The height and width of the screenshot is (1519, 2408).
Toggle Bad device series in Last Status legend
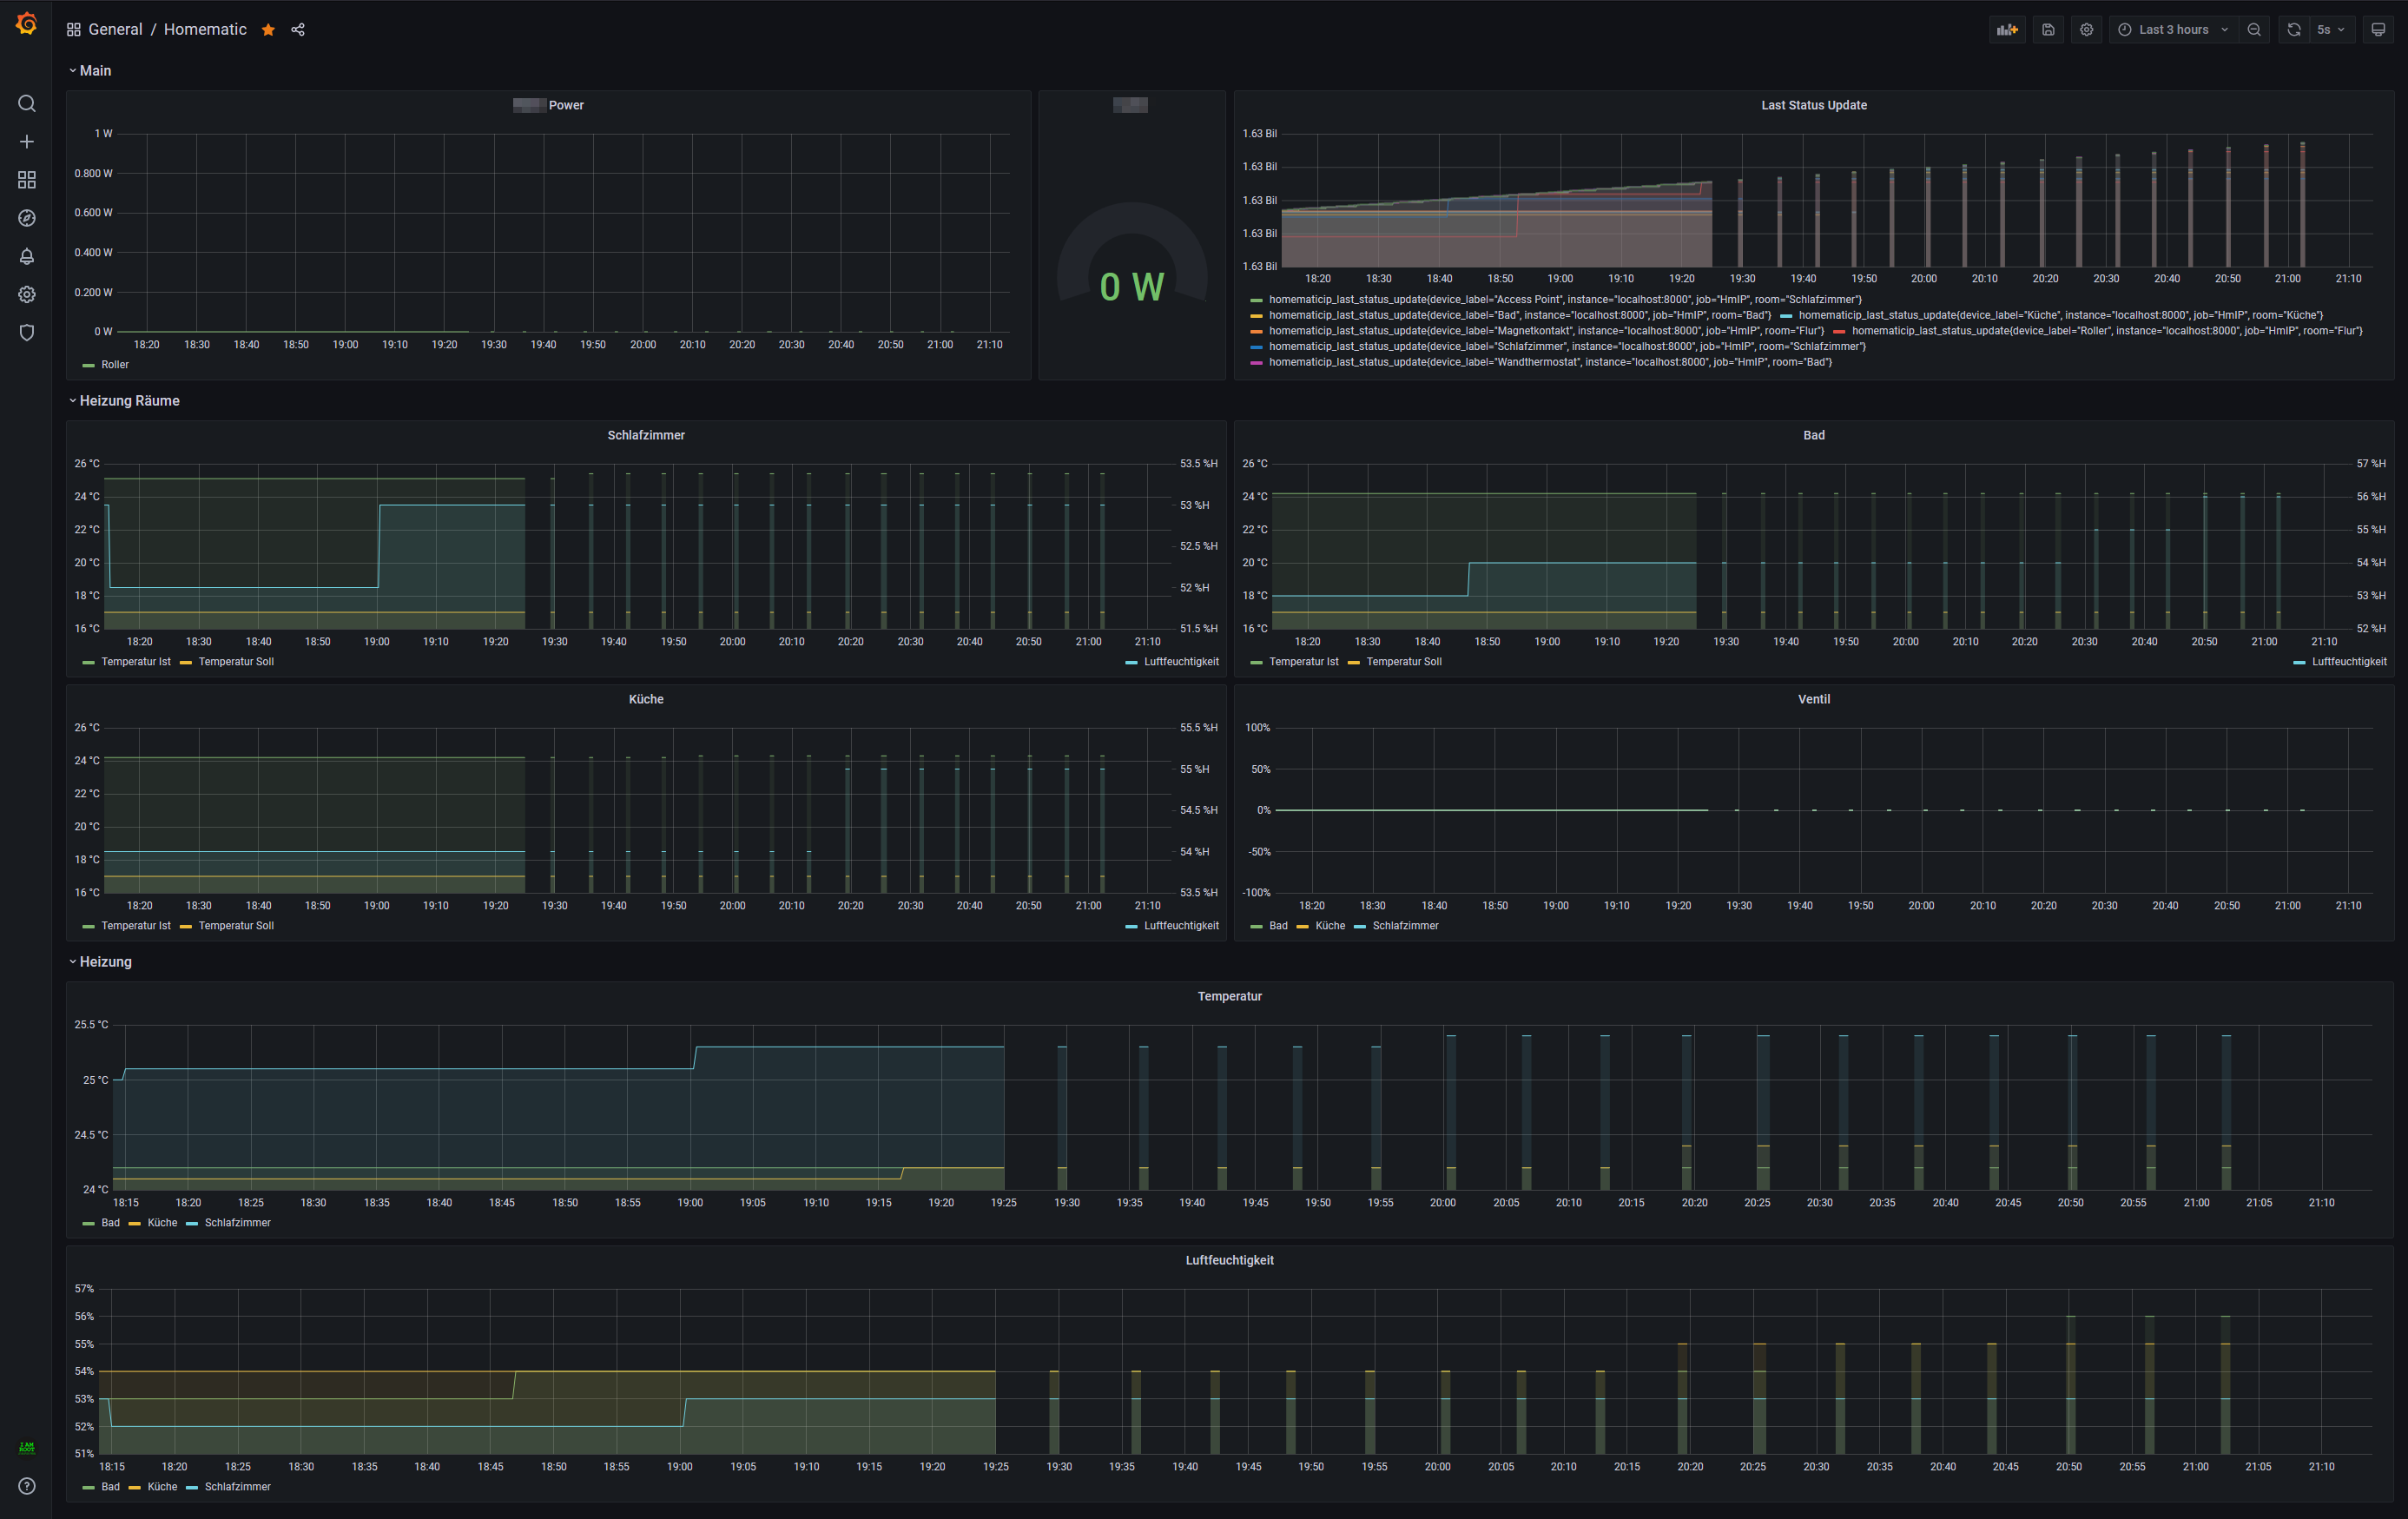coord(1520,315)
